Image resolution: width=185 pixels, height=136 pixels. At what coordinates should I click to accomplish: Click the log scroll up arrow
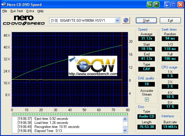tap(125, 119)
